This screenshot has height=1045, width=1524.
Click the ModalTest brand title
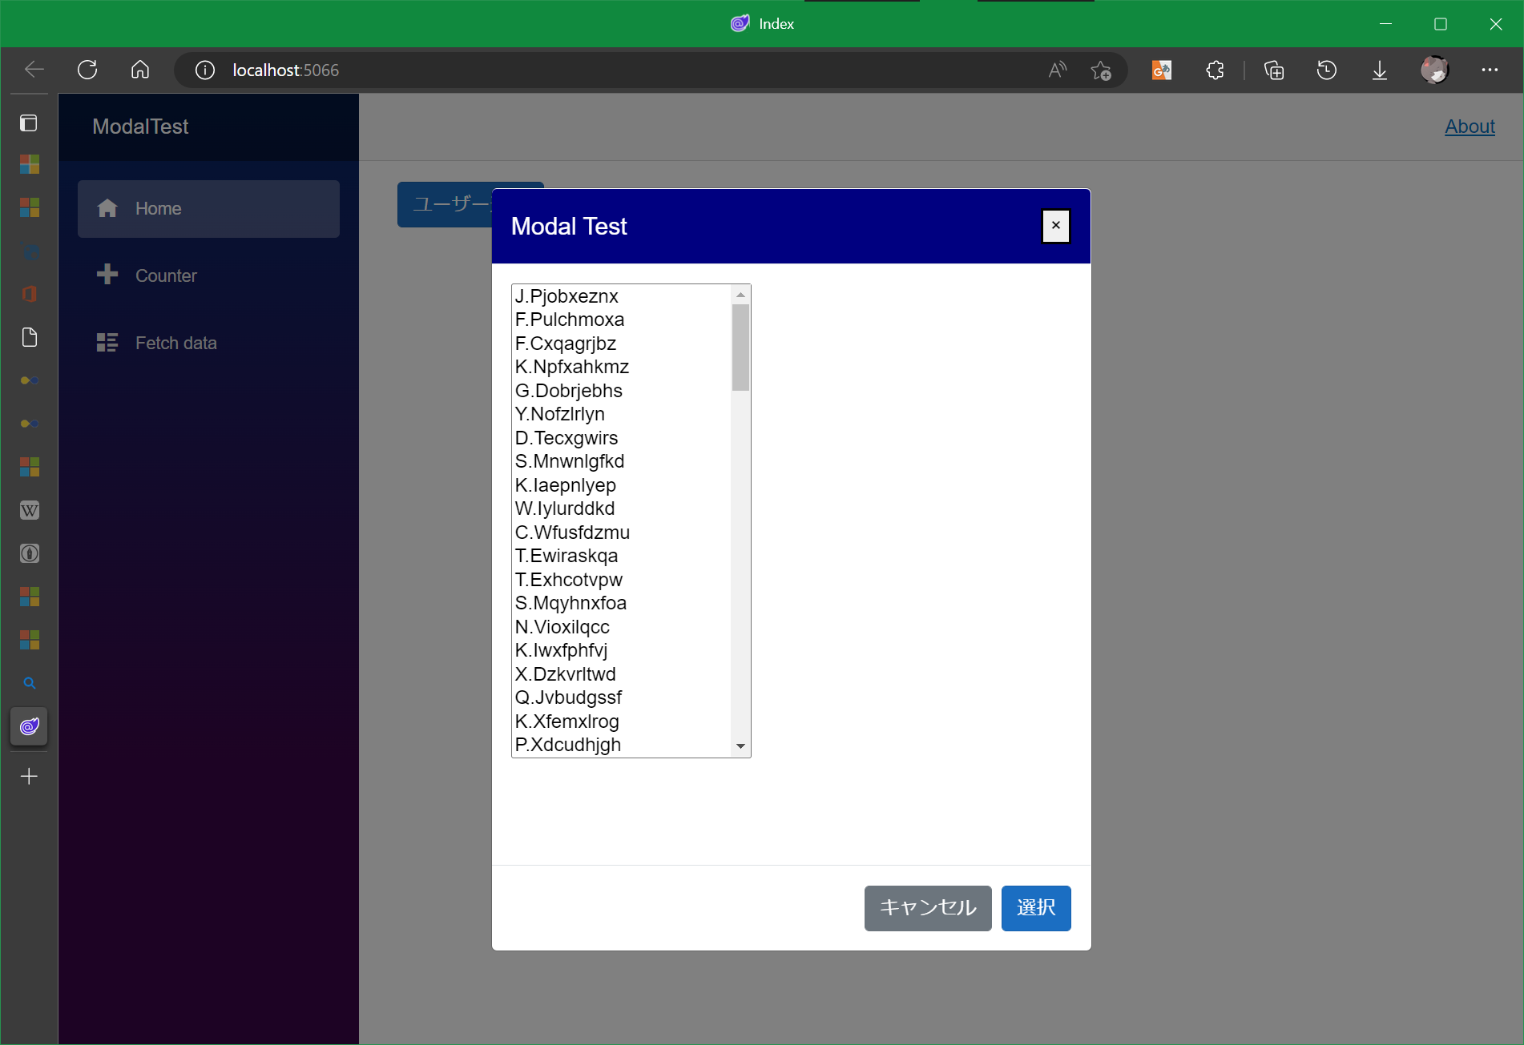click(140, 127)
